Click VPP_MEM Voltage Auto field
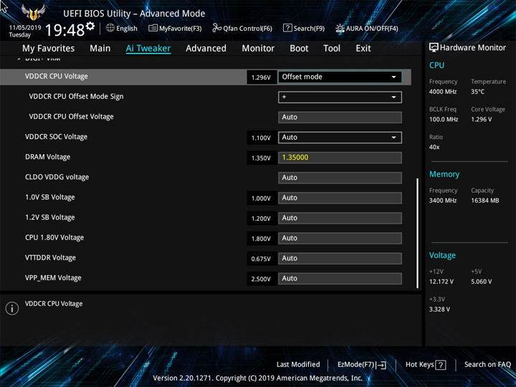 coord(340,279)
